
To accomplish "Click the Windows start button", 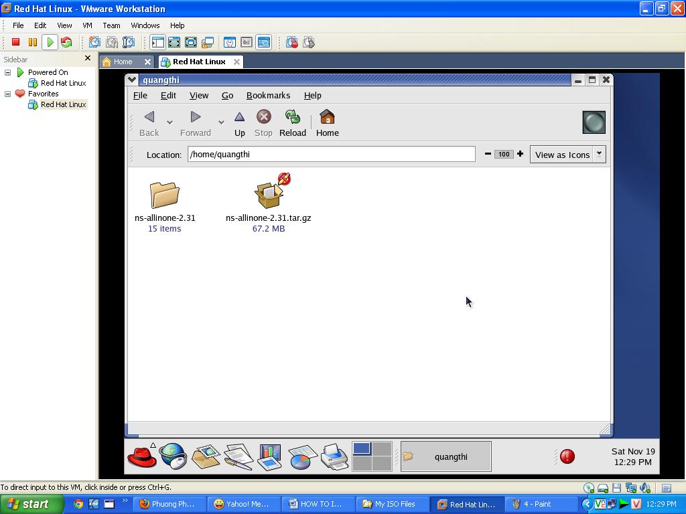I will [x=31, y=504].
